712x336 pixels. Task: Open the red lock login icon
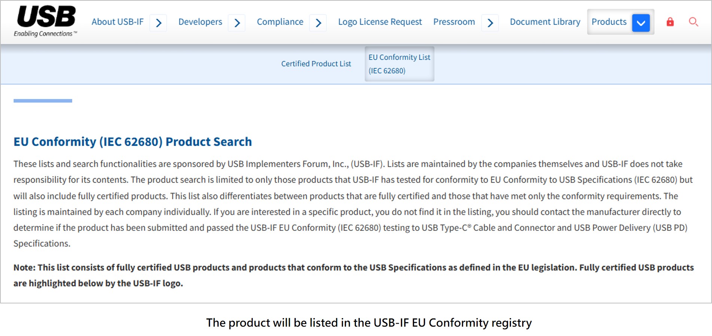pyautogui.click(x=670, y=22)
